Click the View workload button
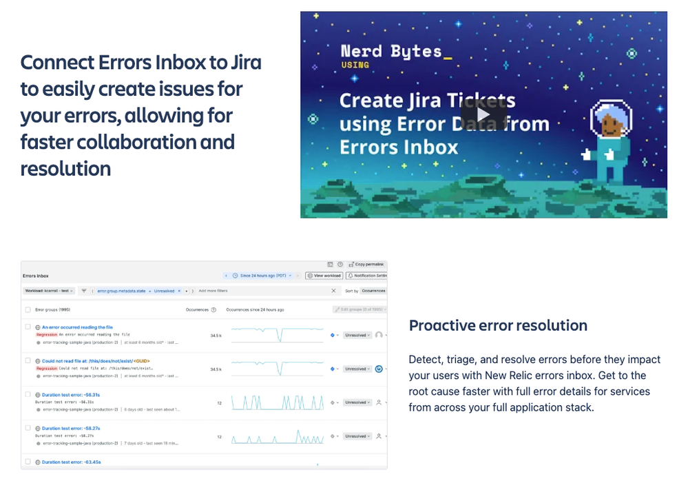 [324, 276]
